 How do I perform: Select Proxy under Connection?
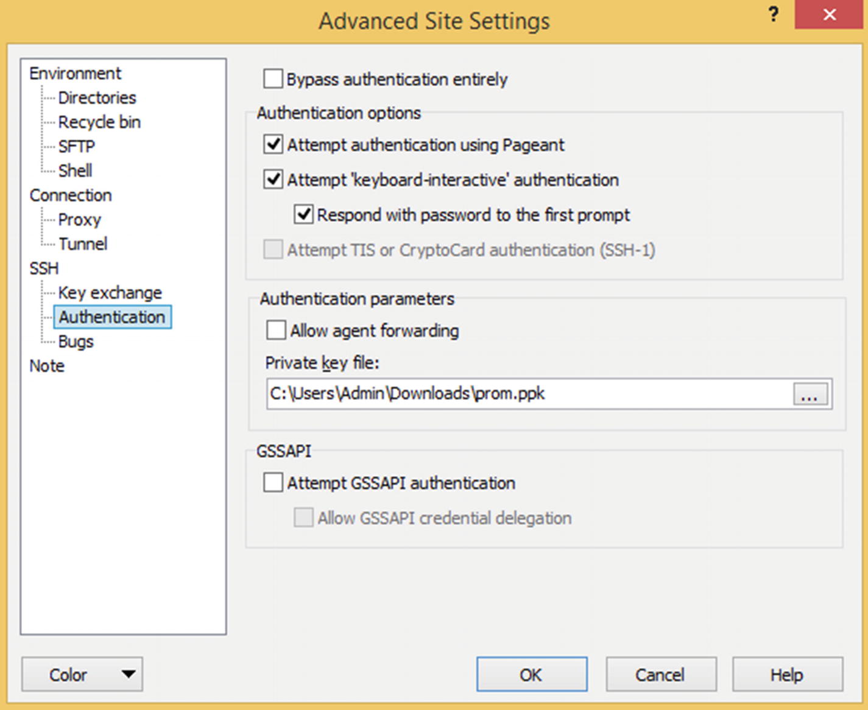click(79, 220)
